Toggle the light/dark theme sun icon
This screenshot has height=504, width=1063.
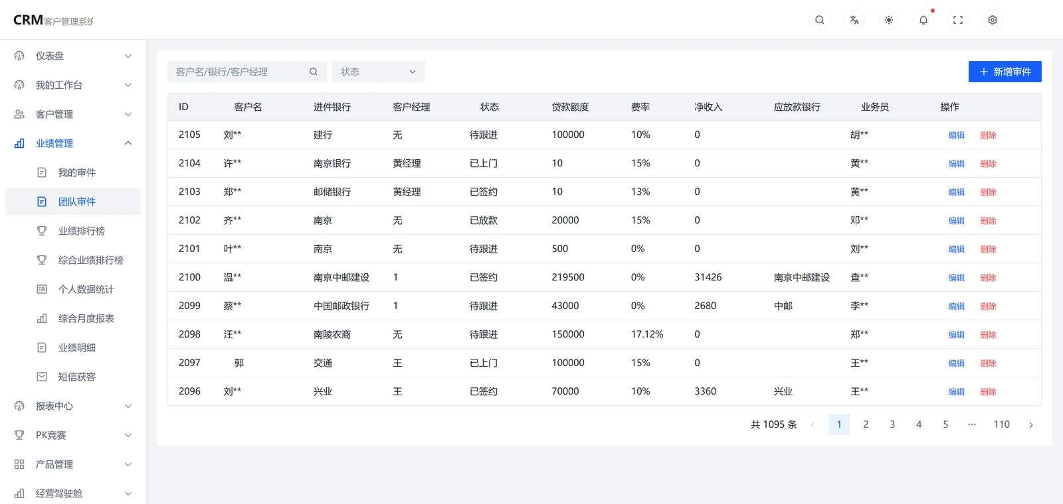click(x=889, y=20)
